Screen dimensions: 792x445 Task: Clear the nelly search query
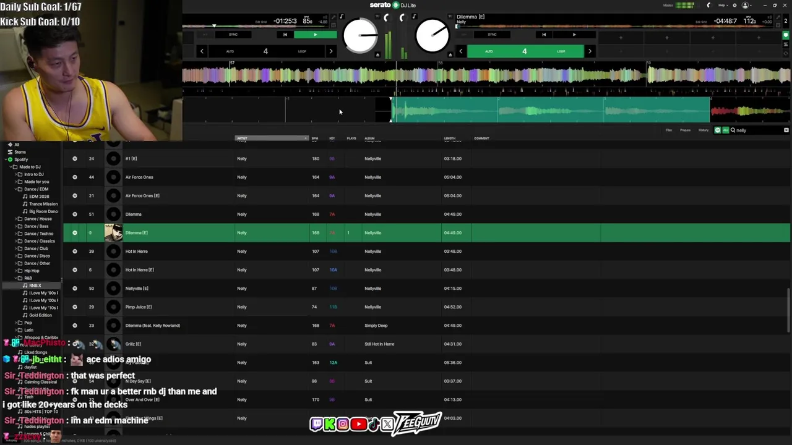[x=786, y=130]
